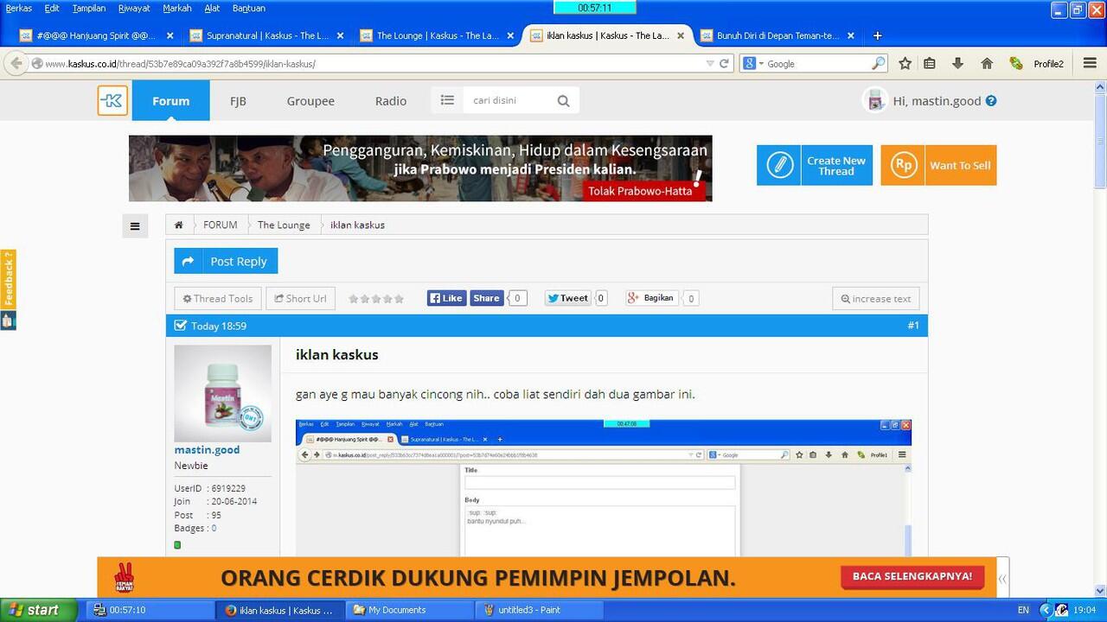This screenshot has height=622, width=1107.
Task: Click BACA SELENGKAPNYA banner button
Action: [912, 576]
